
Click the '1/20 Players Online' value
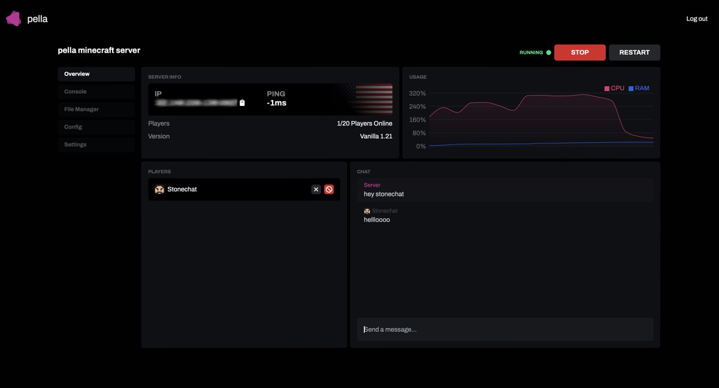tap(365, 123)
